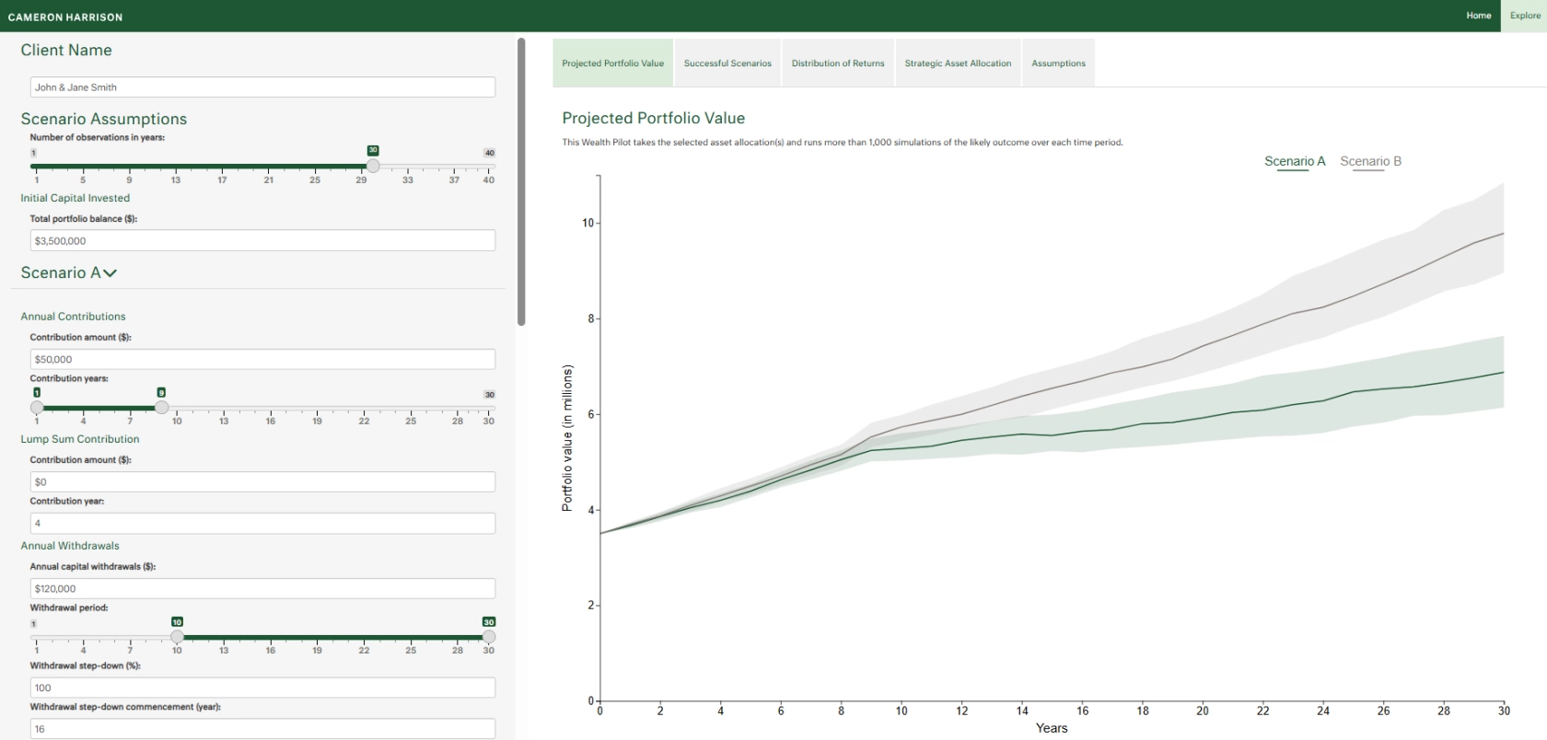The width and height of the screenshot is (1547, 740).
Task: Focus the Total portfolio balance field
Action: tap(262, 241)
